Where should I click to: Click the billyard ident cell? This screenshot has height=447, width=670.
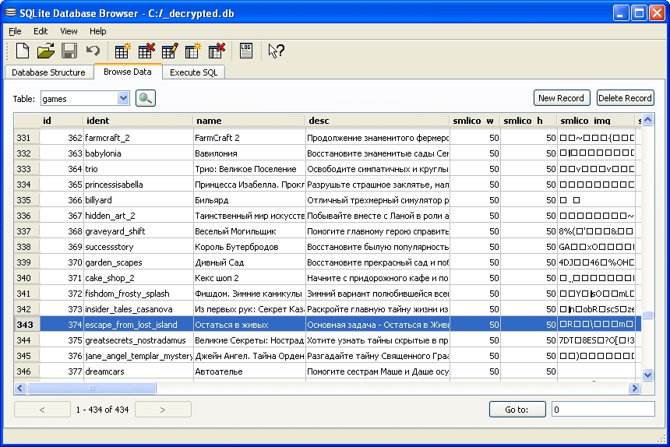pyautogui.click(x=138, y=200)
